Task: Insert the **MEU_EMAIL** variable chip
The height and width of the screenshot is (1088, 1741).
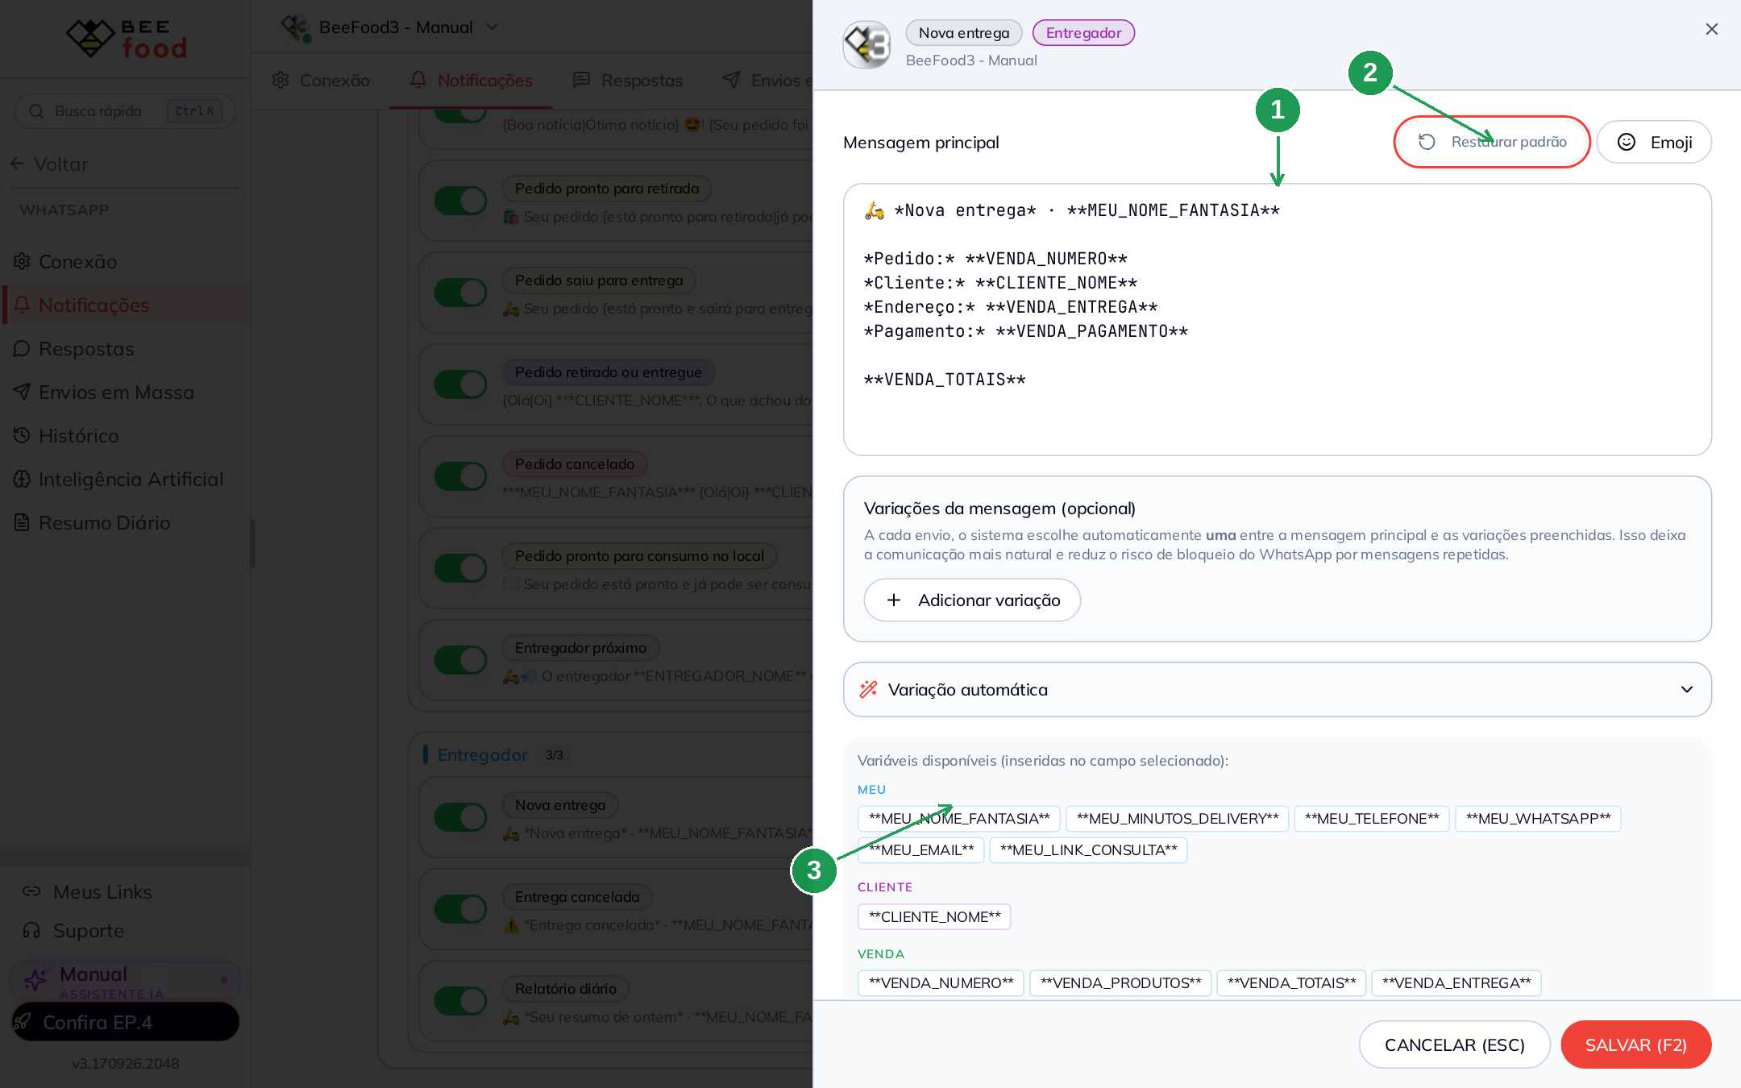Action: pos(921,849)
